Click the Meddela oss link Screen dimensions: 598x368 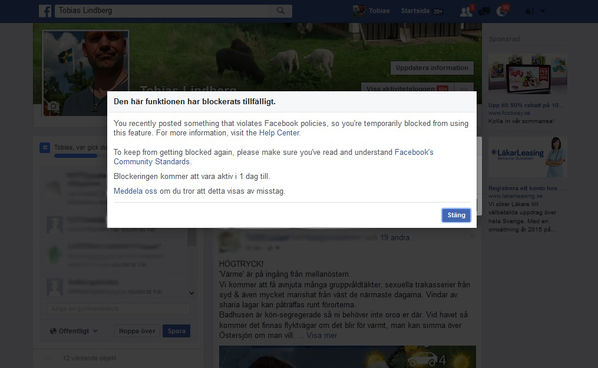pyautogui.click(x=135, y=191)
